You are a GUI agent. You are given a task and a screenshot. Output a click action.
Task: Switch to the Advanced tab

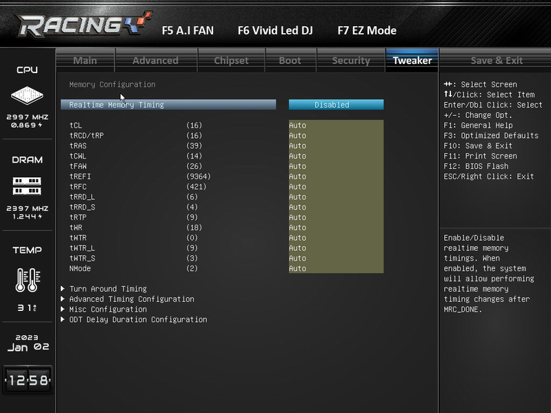tap(156, 61)
